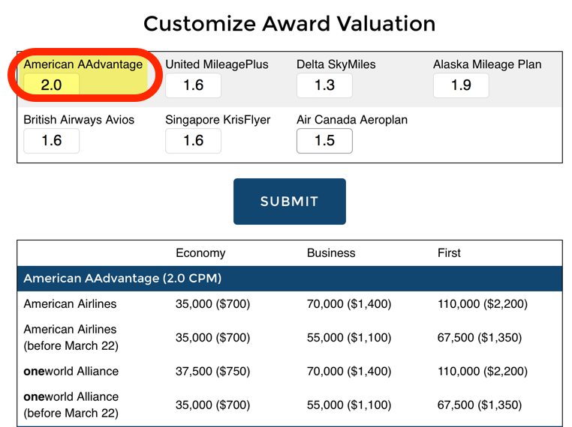Select oneworld before March 22 economy cell
Viewport: 572px width, 427px height.
pyautogui.click(x=212, y=405)
